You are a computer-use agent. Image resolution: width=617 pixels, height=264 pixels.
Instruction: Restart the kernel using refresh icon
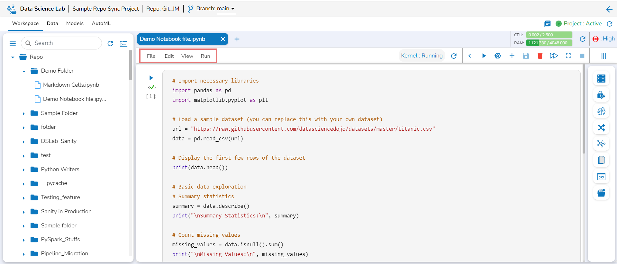(454, 56)
